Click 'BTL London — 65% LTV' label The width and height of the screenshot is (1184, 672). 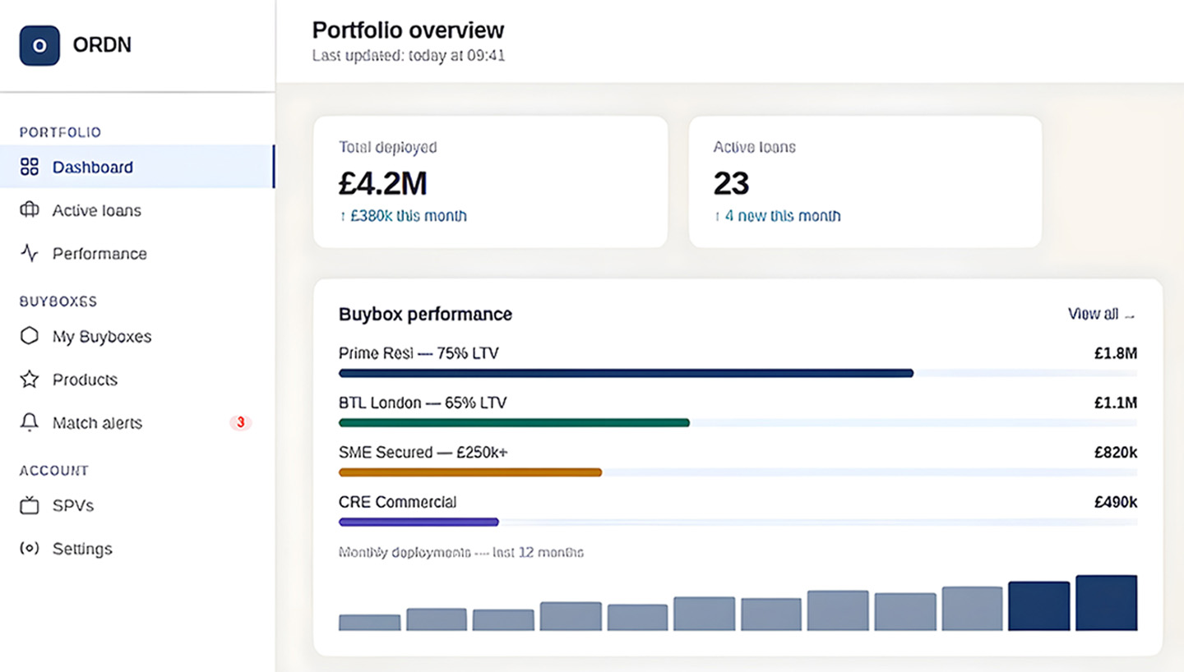click(423, 403)
